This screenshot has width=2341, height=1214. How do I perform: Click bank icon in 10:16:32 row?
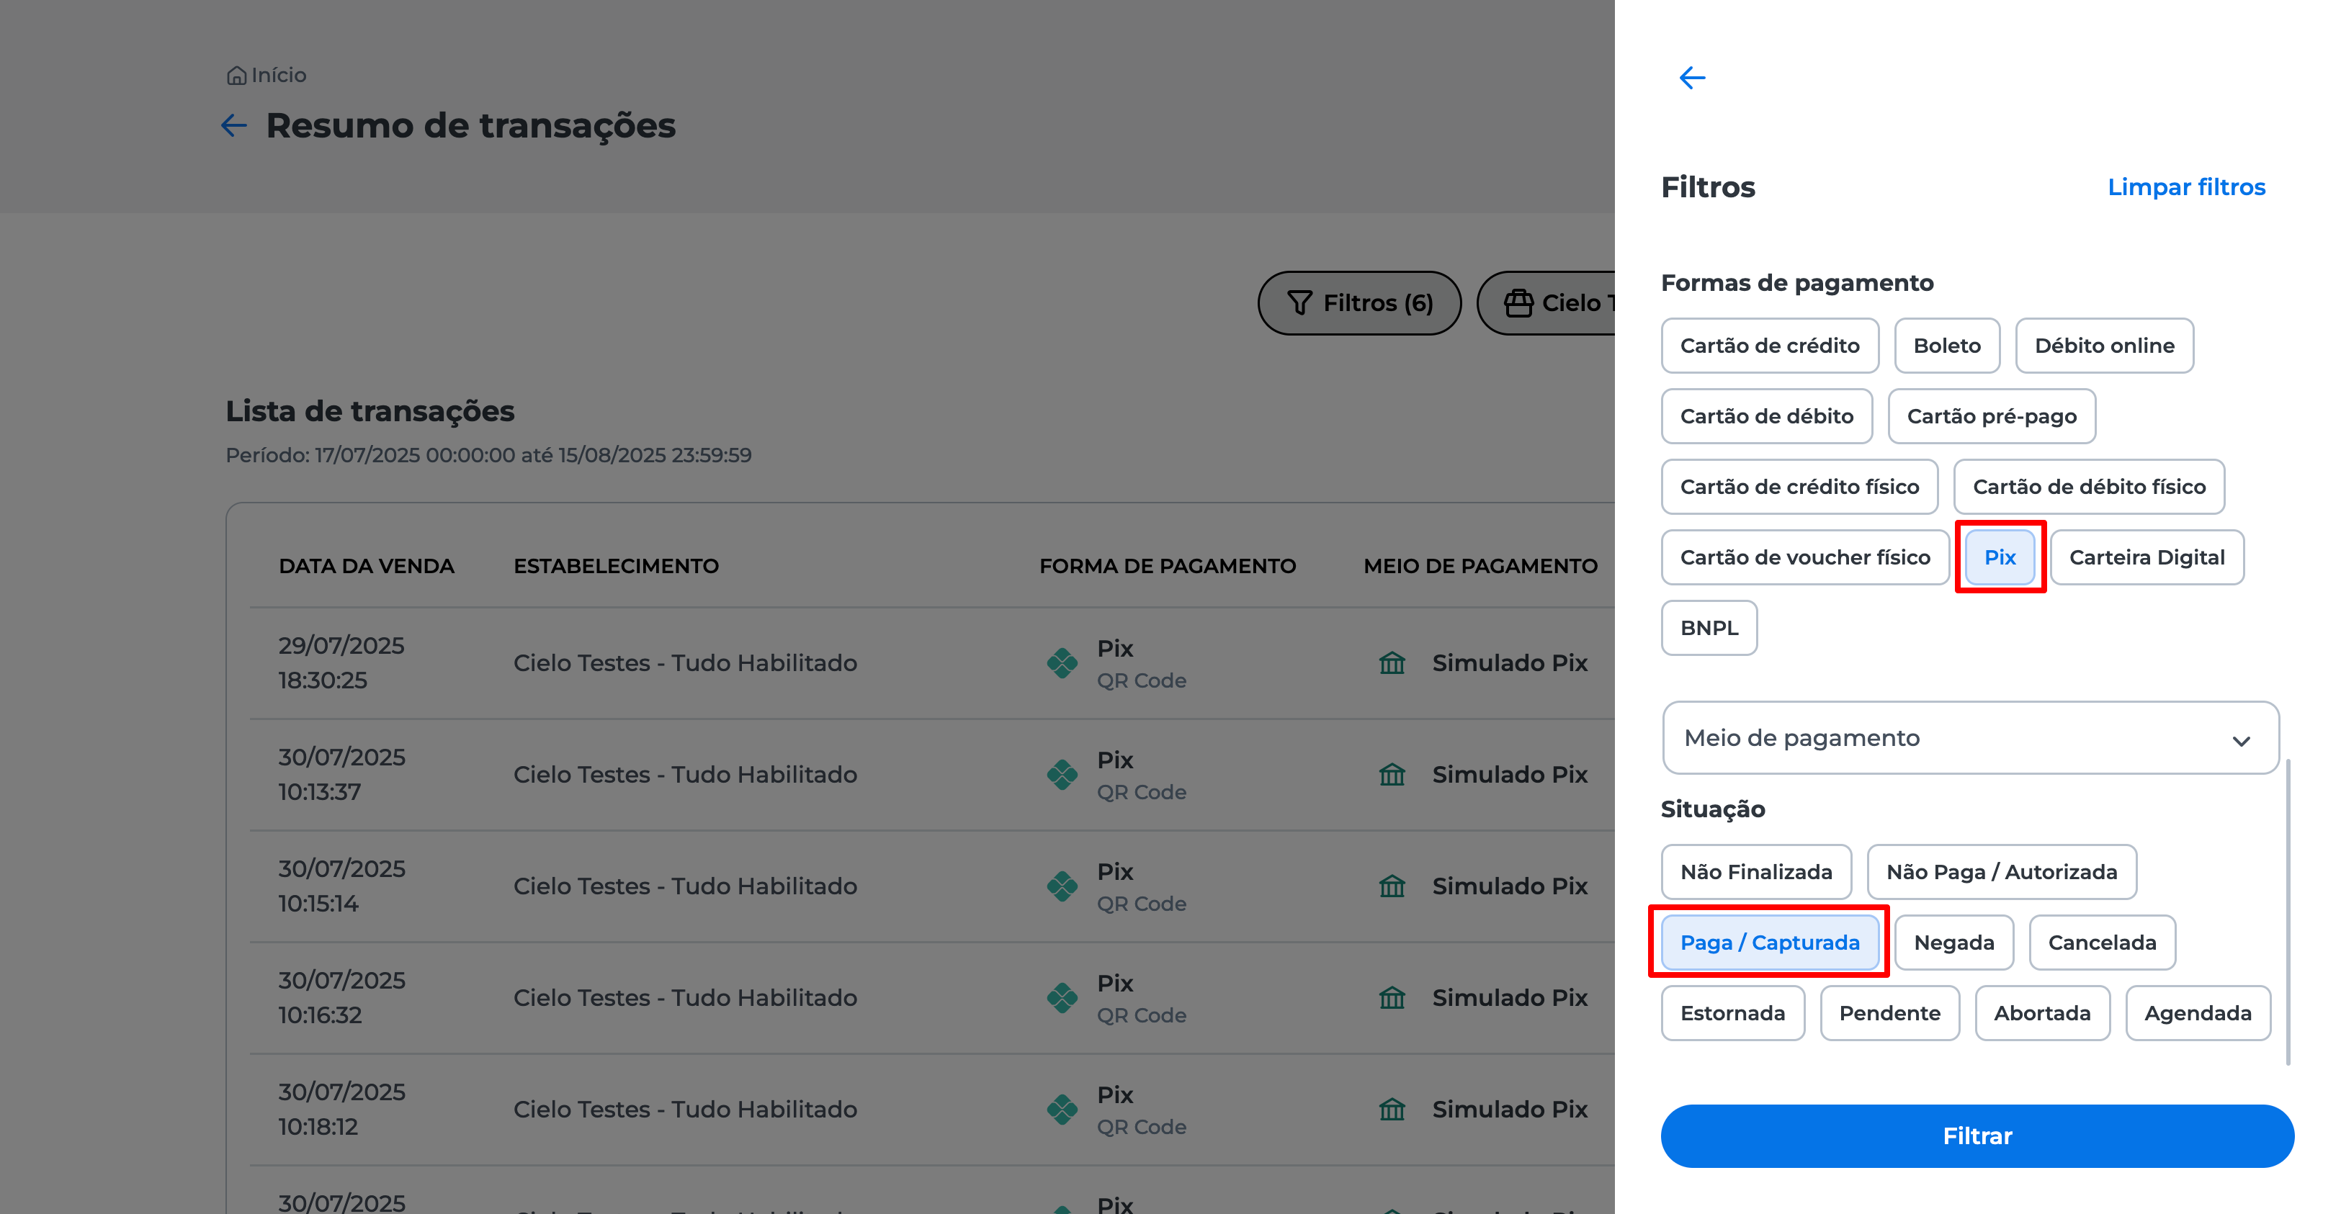(1392, 998)
